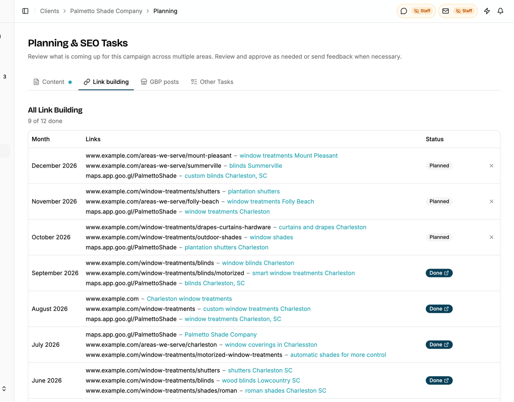
Task: Click the lightning bolt quick actions icon
Action: tap(487, 11)
